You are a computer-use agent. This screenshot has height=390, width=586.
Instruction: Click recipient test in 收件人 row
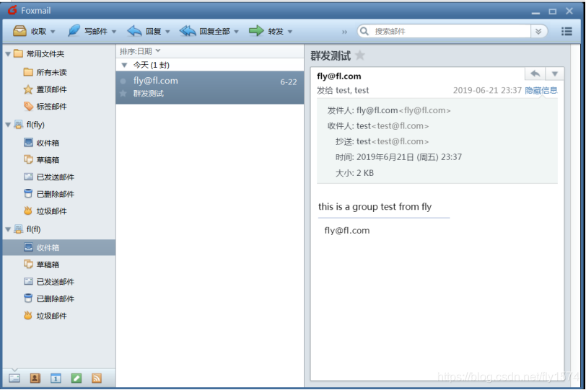pos(393,126)
